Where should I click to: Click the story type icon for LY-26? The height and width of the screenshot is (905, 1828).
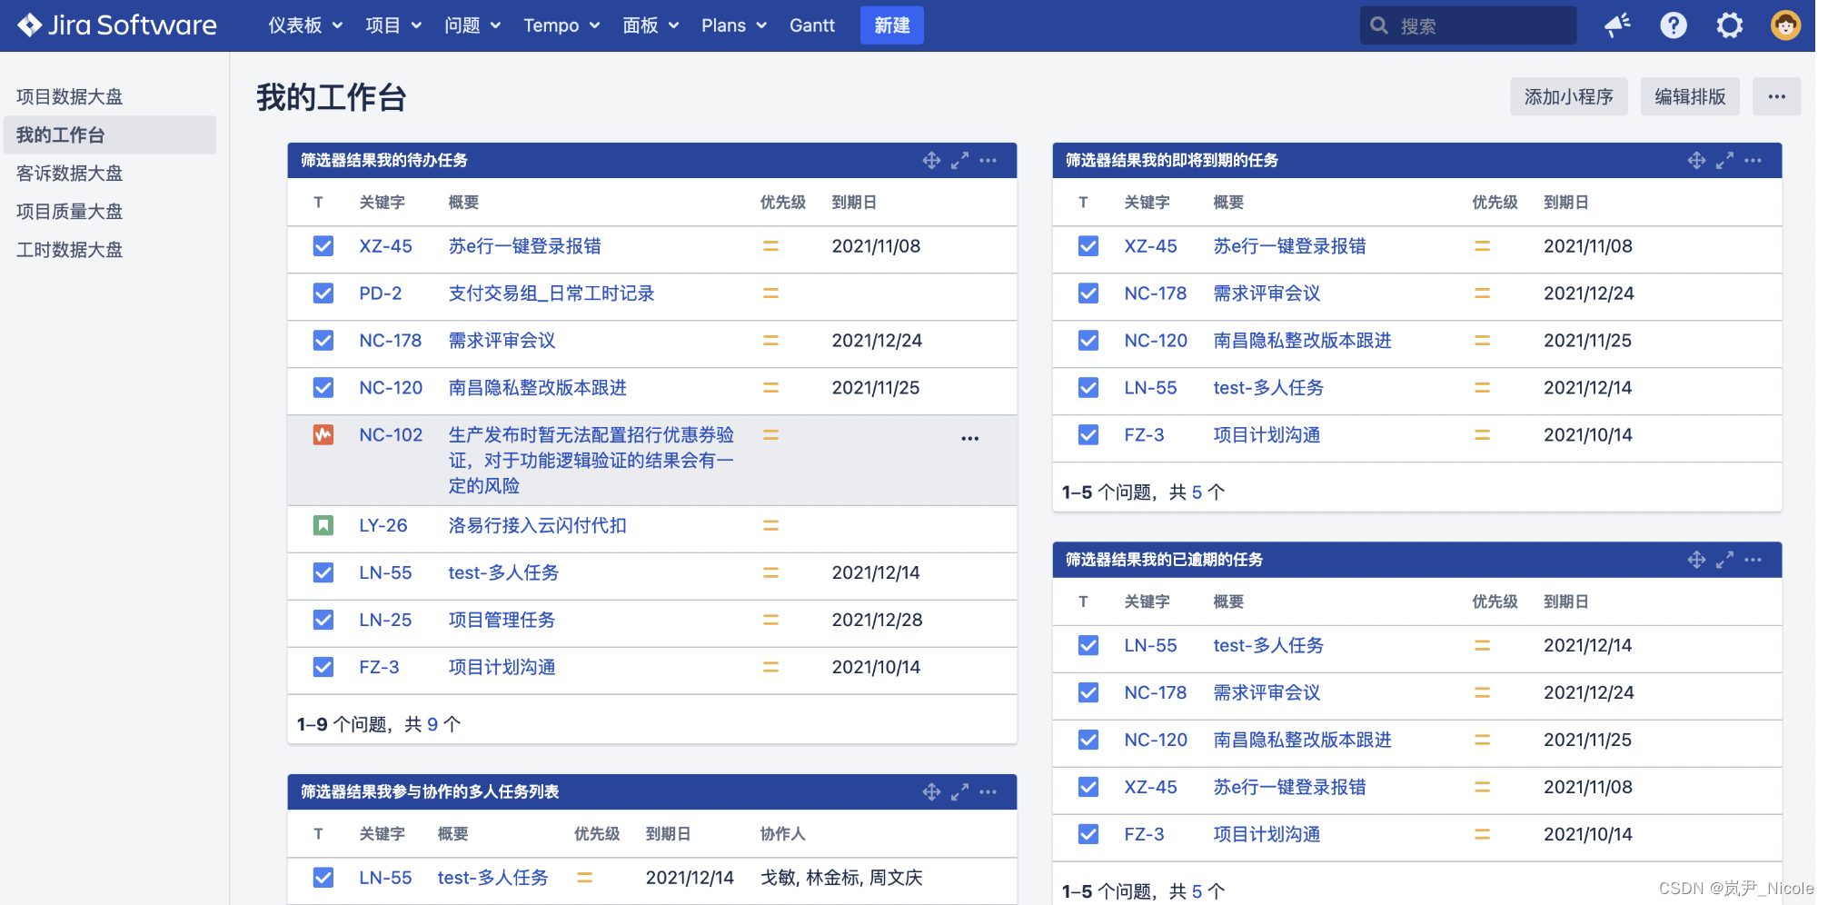coord(323,526)
